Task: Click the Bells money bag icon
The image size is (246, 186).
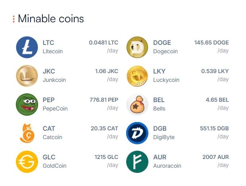Action: (x=137, y=105)
